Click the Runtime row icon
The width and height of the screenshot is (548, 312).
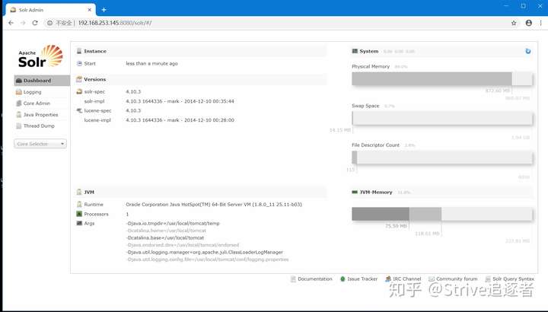79,205
